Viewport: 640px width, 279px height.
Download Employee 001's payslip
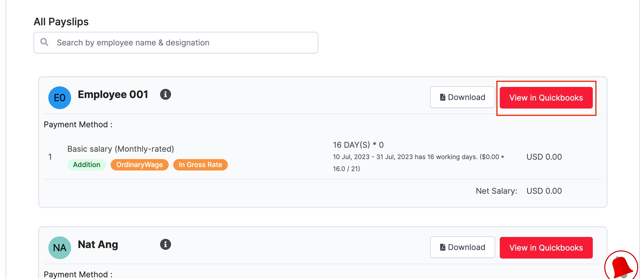(463, 97)
